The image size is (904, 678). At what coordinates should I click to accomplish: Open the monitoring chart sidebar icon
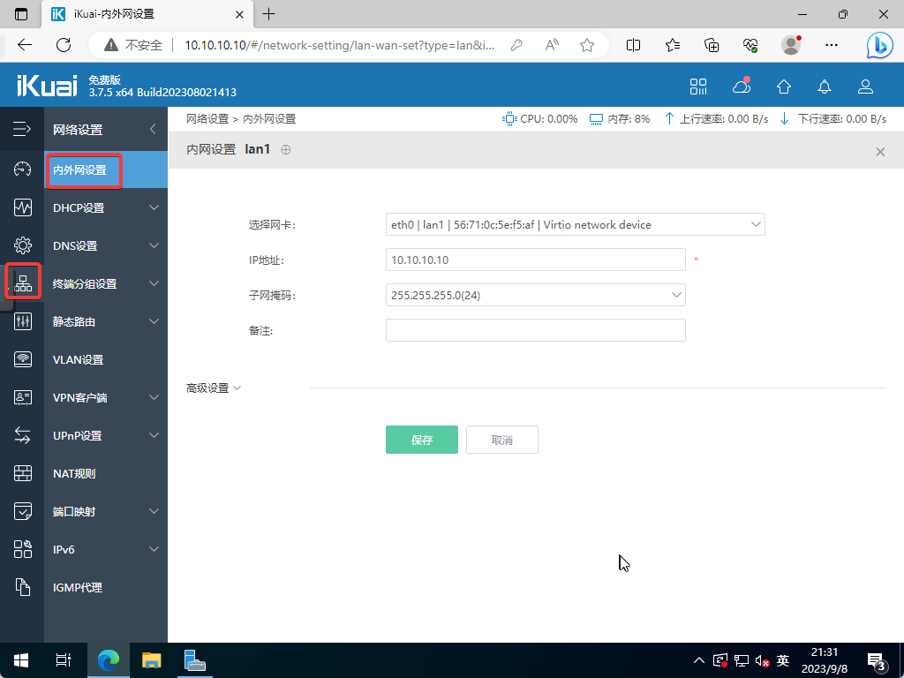[x=23, y=207]
